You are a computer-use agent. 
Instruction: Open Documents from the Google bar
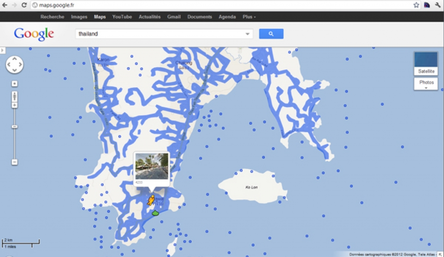[199, 17]
